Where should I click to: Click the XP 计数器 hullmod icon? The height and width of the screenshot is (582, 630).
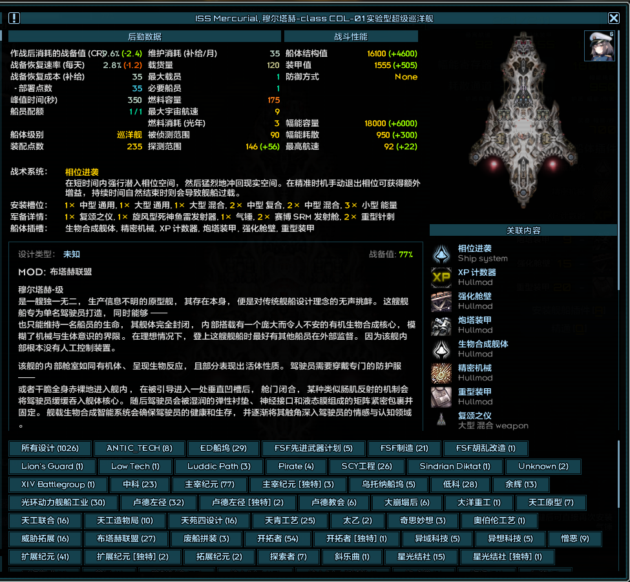pos(441,277)
